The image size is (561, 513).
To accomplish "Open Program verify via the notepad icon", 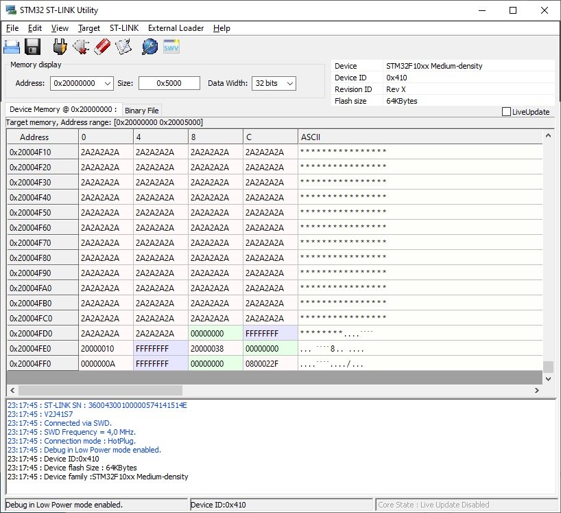I will (x=123, y=47).
